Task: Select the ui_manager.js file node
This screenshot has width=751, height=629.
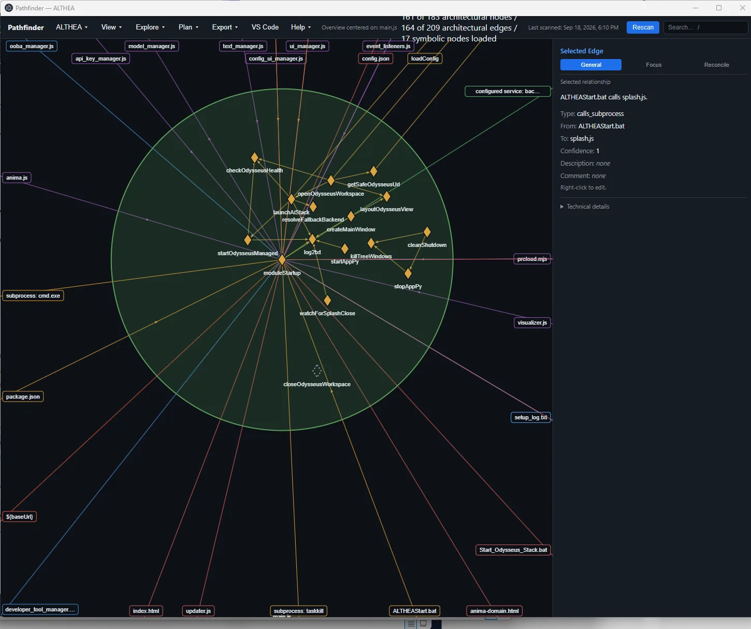Action: coord(308,46)
